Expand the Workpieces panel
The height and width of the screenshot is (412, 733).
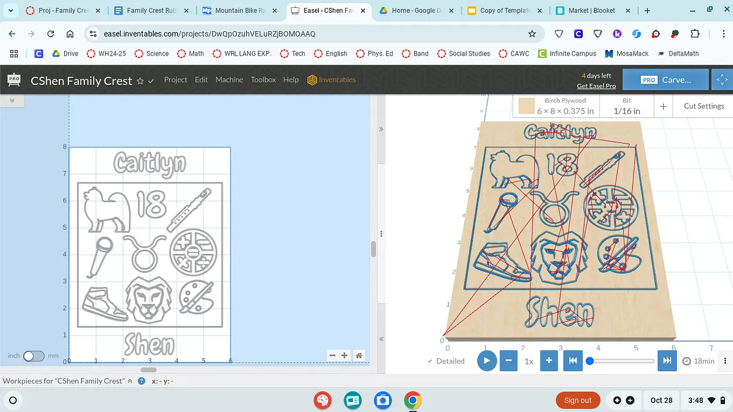click(x=130, y=381)
